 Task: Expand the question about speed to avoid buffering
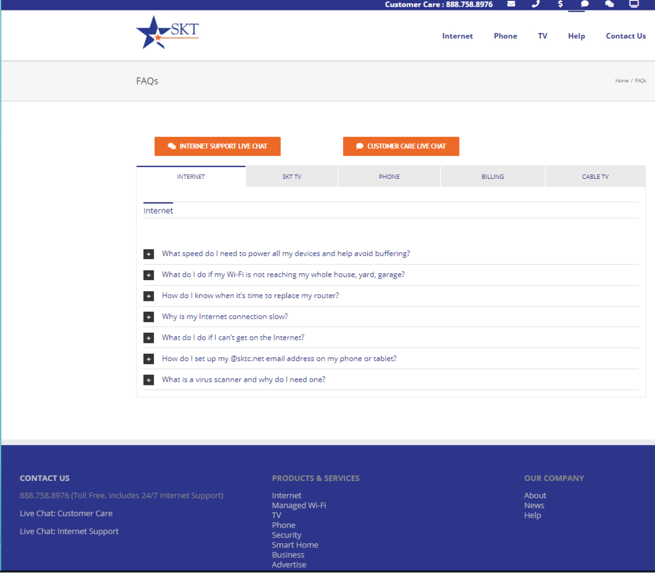[149, 254]
